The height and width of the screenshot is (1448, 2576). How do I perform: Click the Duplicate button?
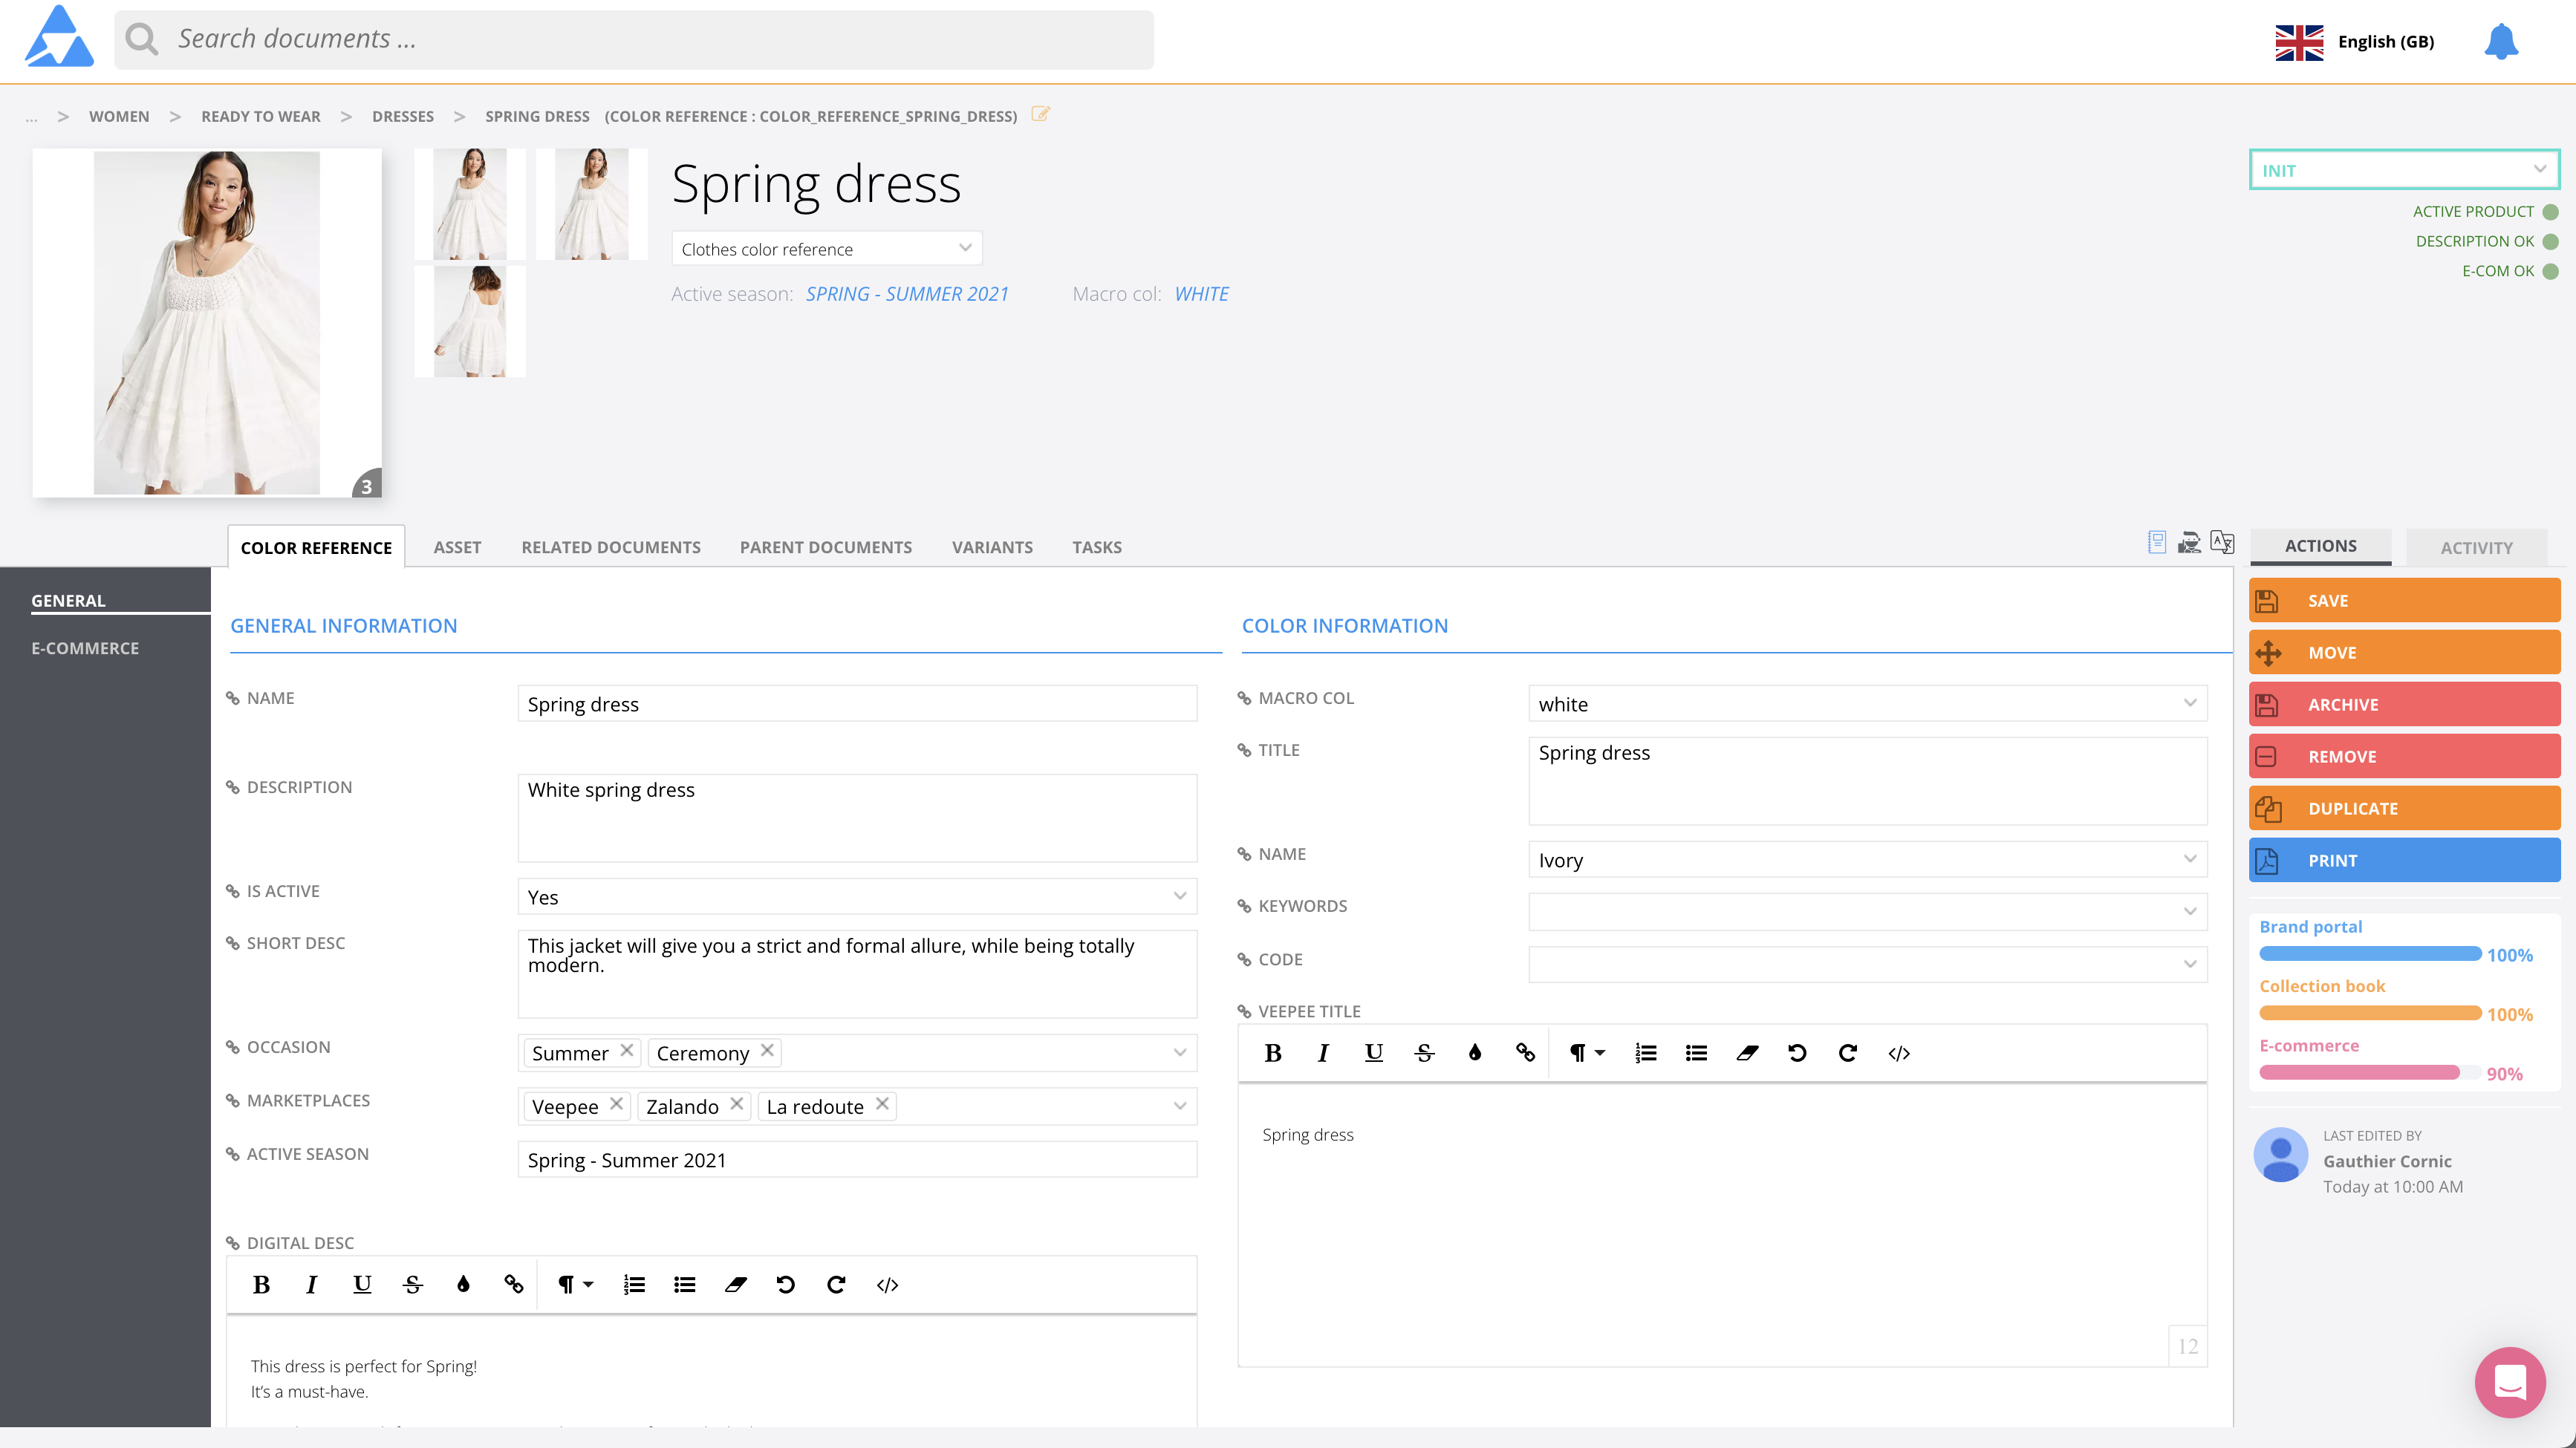click(2404, 808)
